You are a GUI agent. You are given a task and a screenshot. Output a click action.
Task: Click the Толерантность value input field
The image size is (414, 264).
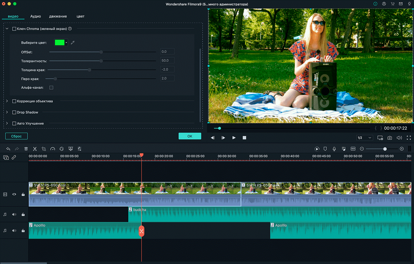167,61
